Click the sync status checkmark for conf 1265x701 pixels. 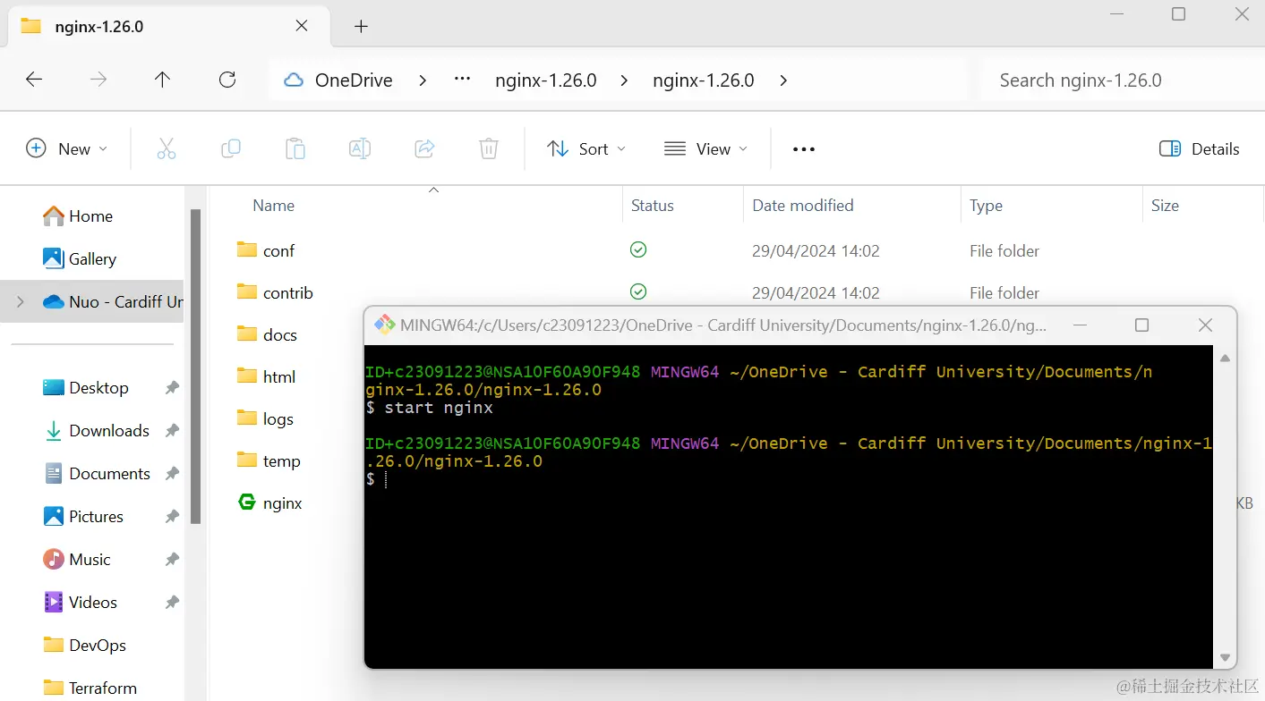(x=638, y=249)
